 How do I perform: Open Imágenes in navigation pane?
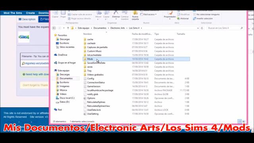[64, 86]
